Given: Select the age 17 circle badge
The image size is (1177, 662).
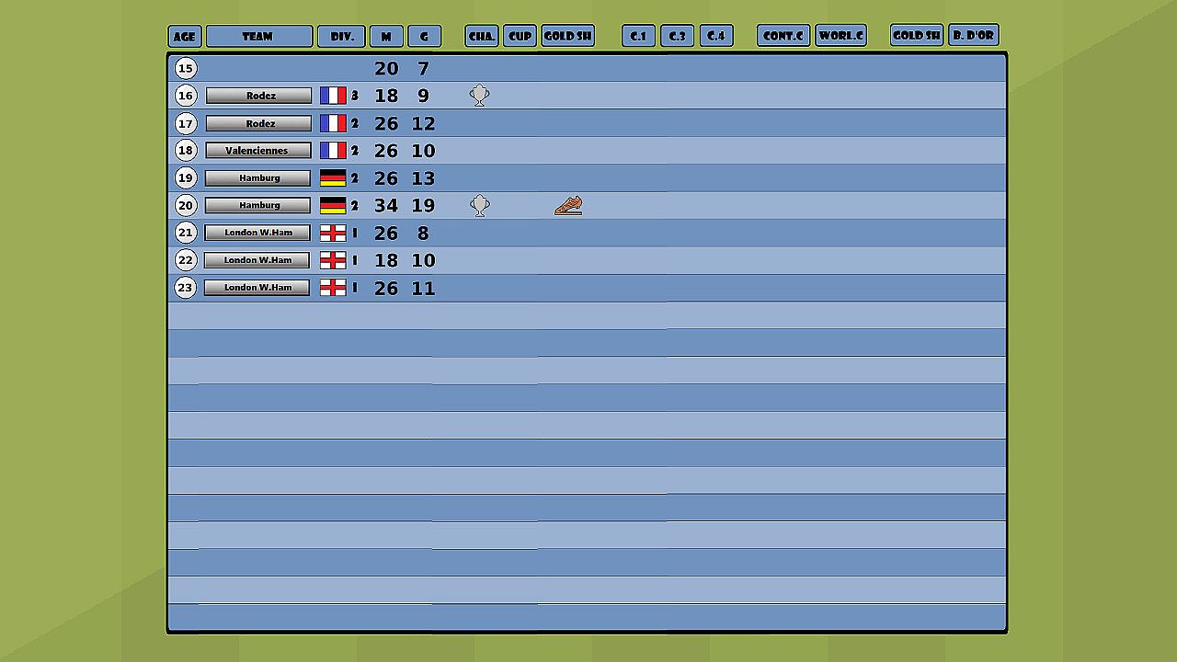Looking at the screenshot, I should [x=186, y=123].
